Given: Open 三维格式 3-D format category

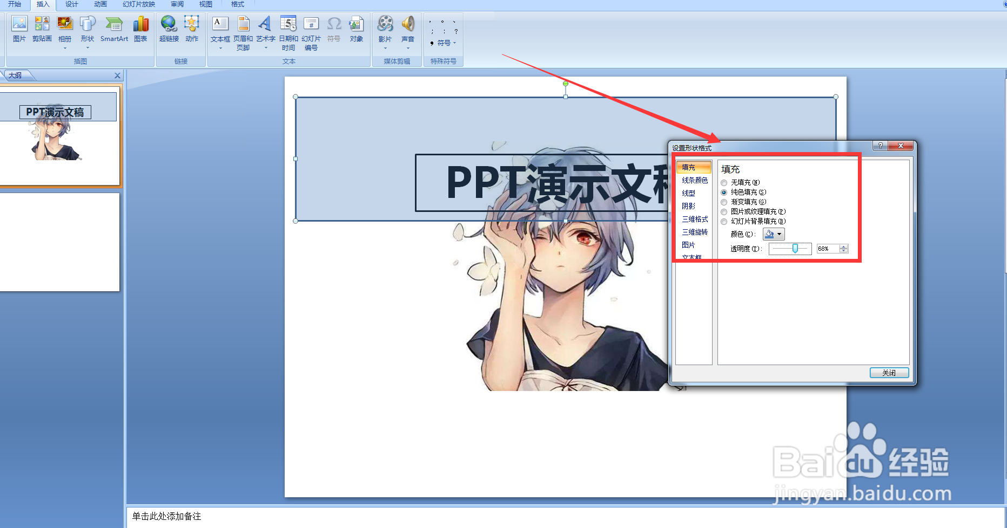Looking at the screenshot, I should 695,219.
